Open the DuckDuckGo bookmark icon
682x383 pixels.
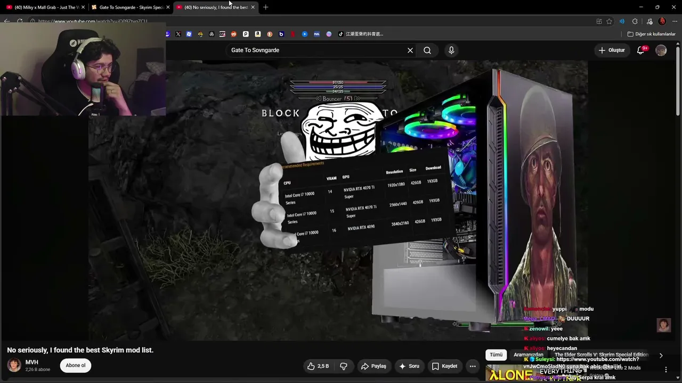point(270,34)
